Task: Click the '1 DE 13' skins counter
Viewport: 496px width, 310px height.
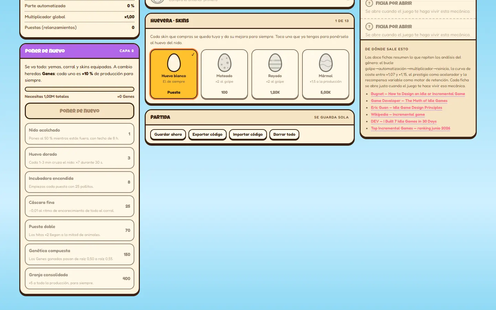Action: [x=342, y=21]
